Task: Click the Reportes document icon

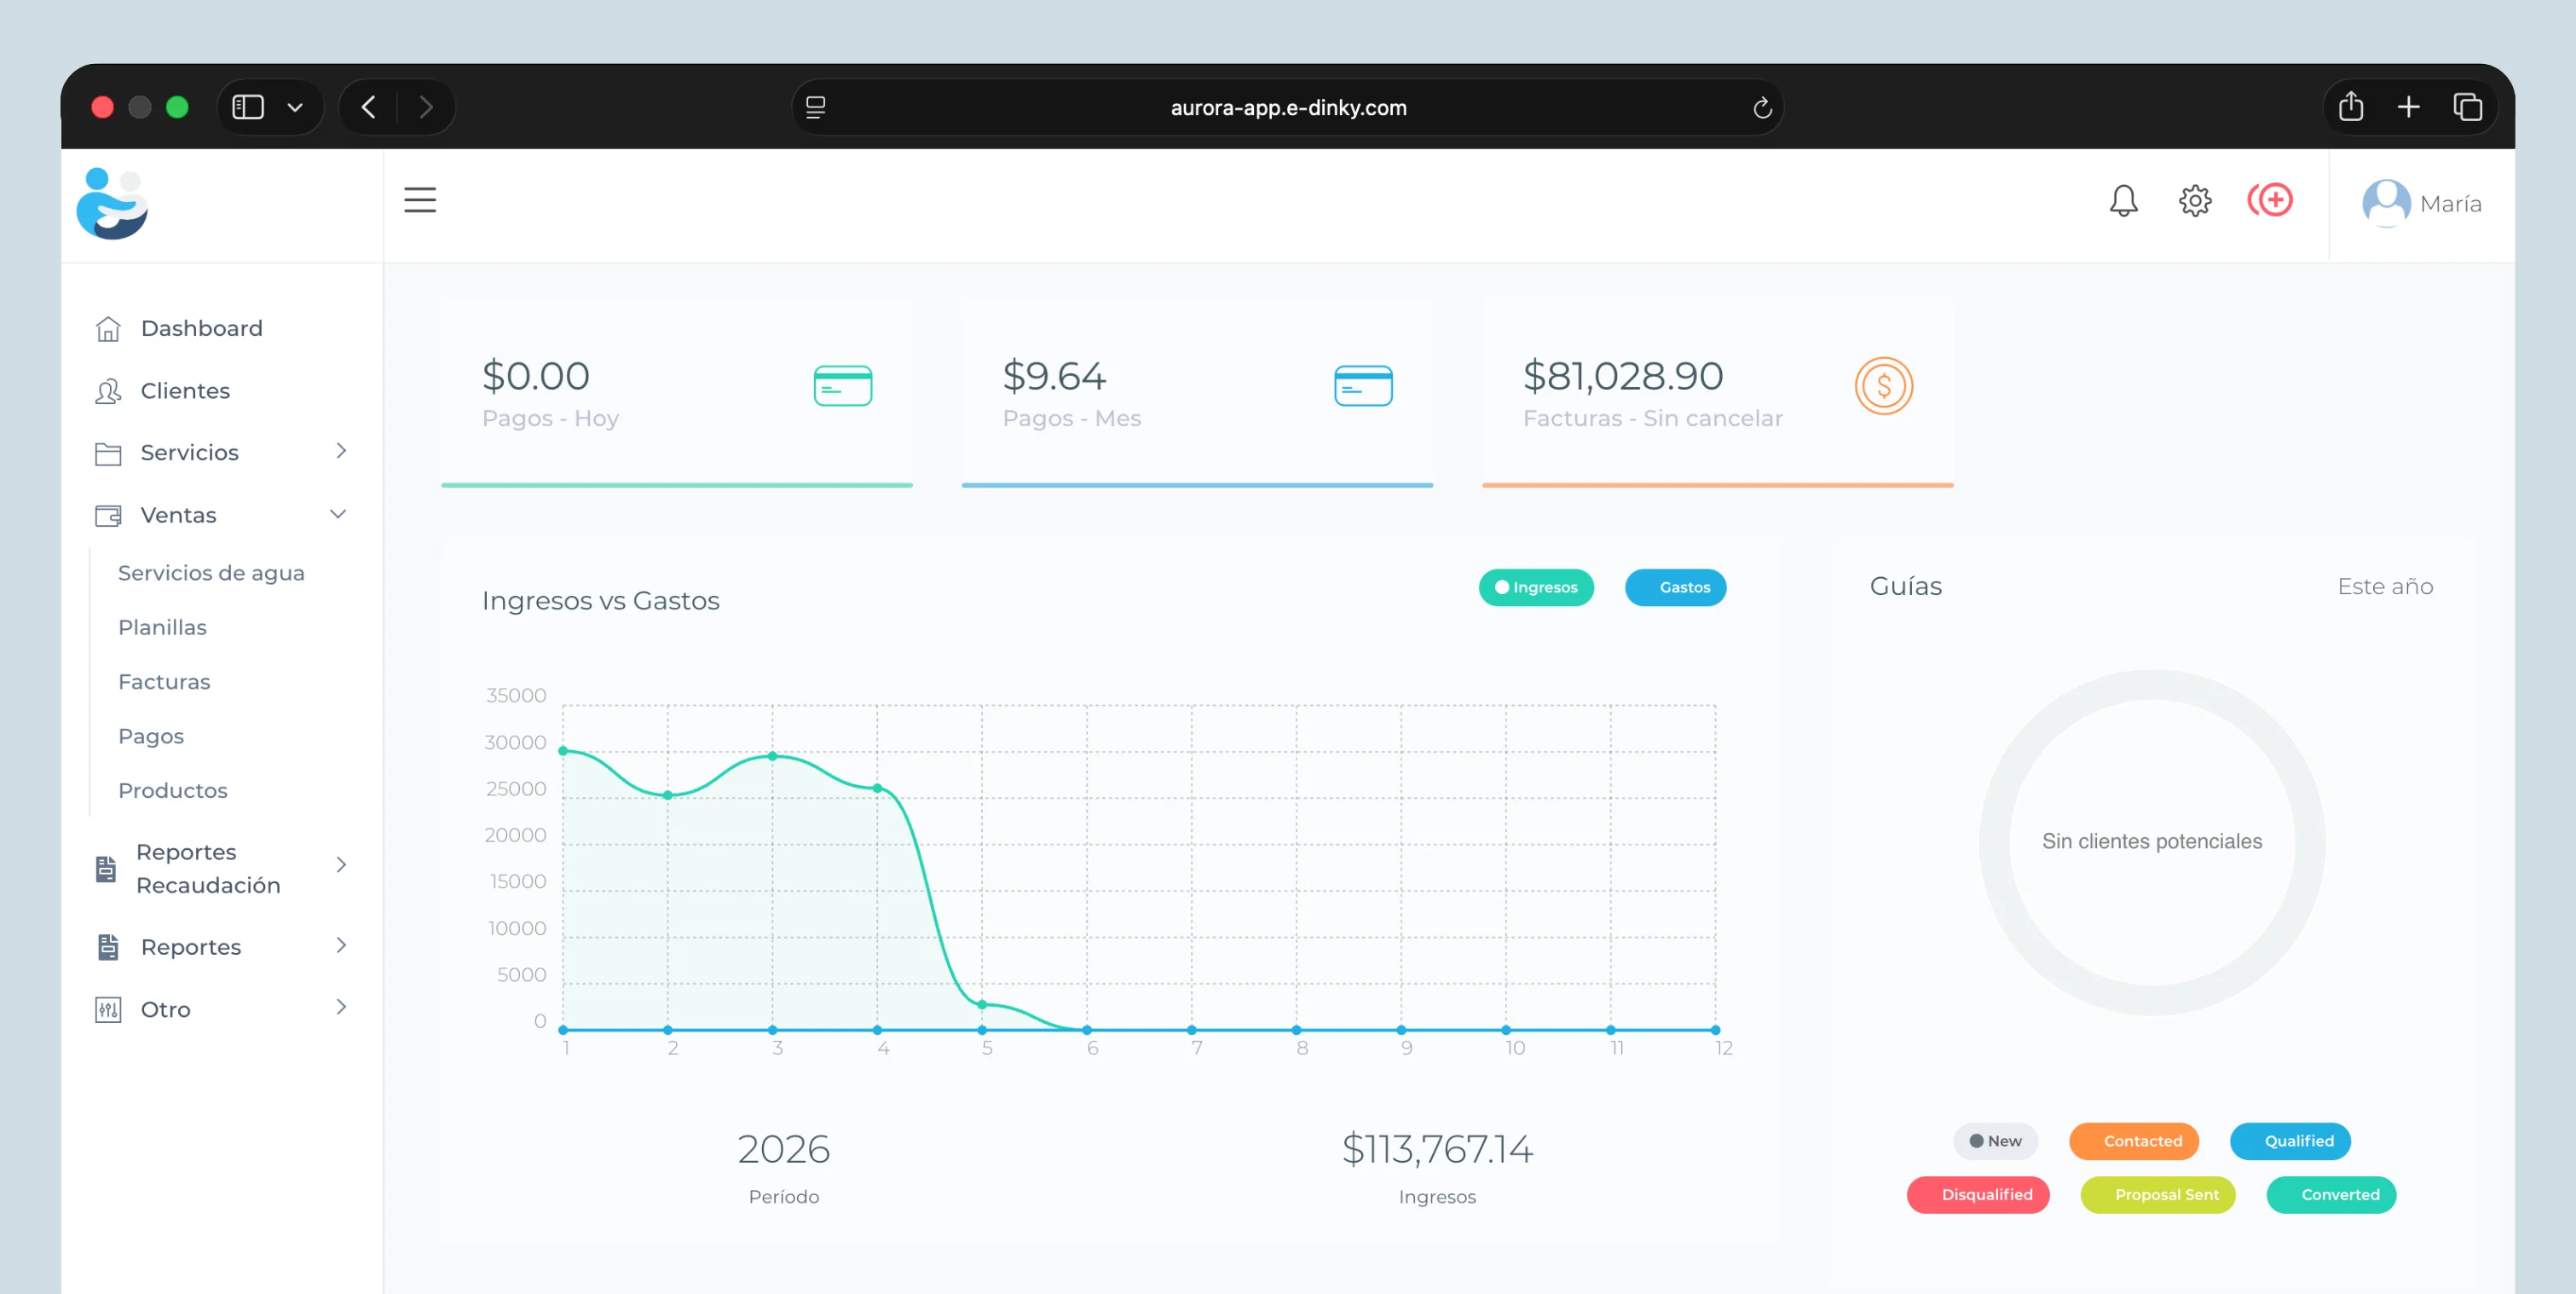Action: tap(108, 947)
